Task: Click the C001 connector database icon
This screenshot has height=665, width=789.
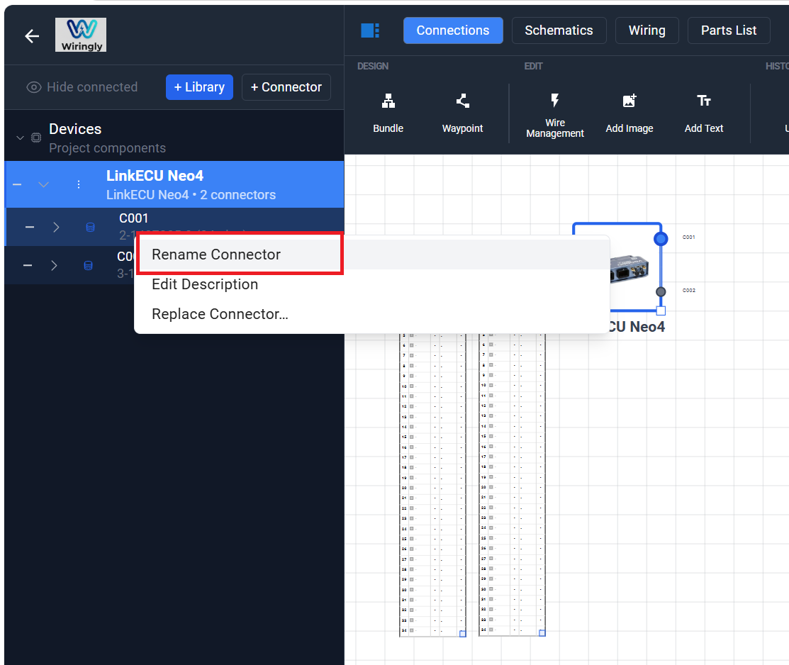Action: 90,227
